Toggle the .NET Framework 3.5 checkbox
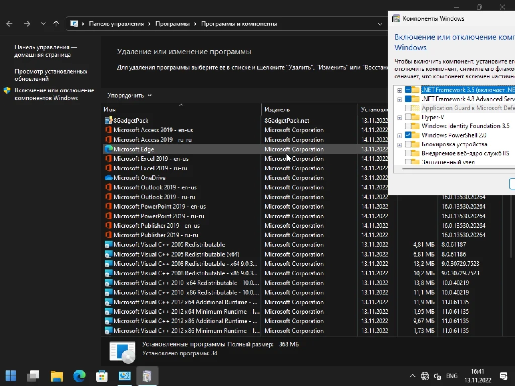The width and height of the screenshot is (515, 386). [x=408, y=90]
